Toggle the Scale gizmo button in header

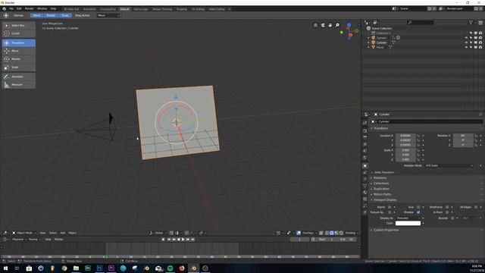pos(65,15)
